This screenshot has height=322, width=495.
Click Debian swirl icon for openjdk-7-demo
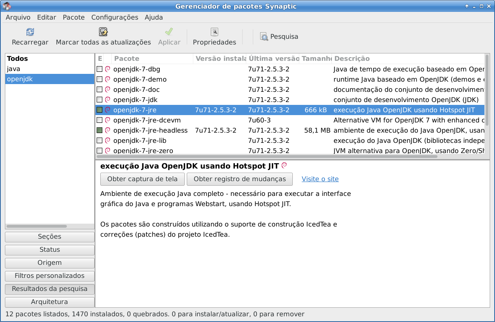tap(108, 79)
